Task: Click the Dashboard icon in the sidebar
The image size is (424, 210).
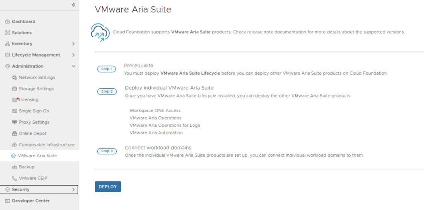Action: coord(7,21)
